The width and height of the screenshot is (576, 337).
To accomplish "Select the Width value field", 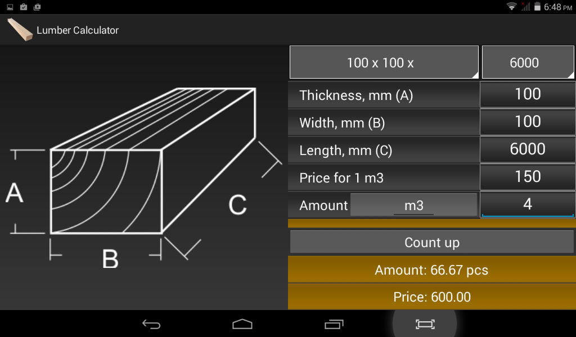I will click(x=527, y=122).
